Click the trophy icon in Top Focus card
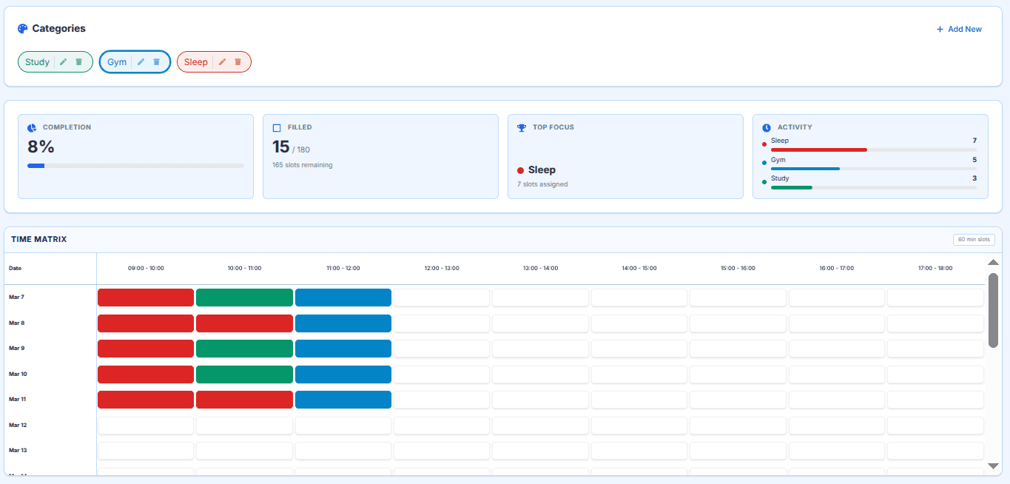The image size is (1010, 484). click(x=522, y=127)
